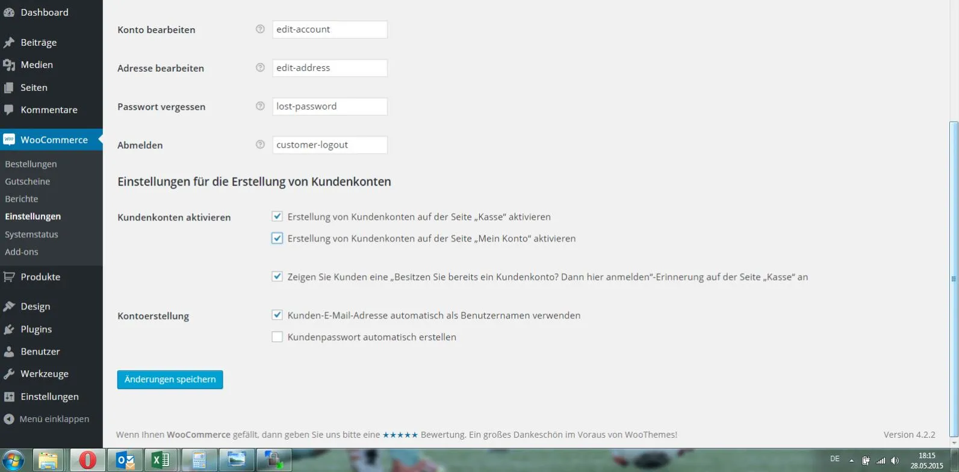Click the volume speaker tray icon
Viewport: 959px width, 472px height.
895,461
